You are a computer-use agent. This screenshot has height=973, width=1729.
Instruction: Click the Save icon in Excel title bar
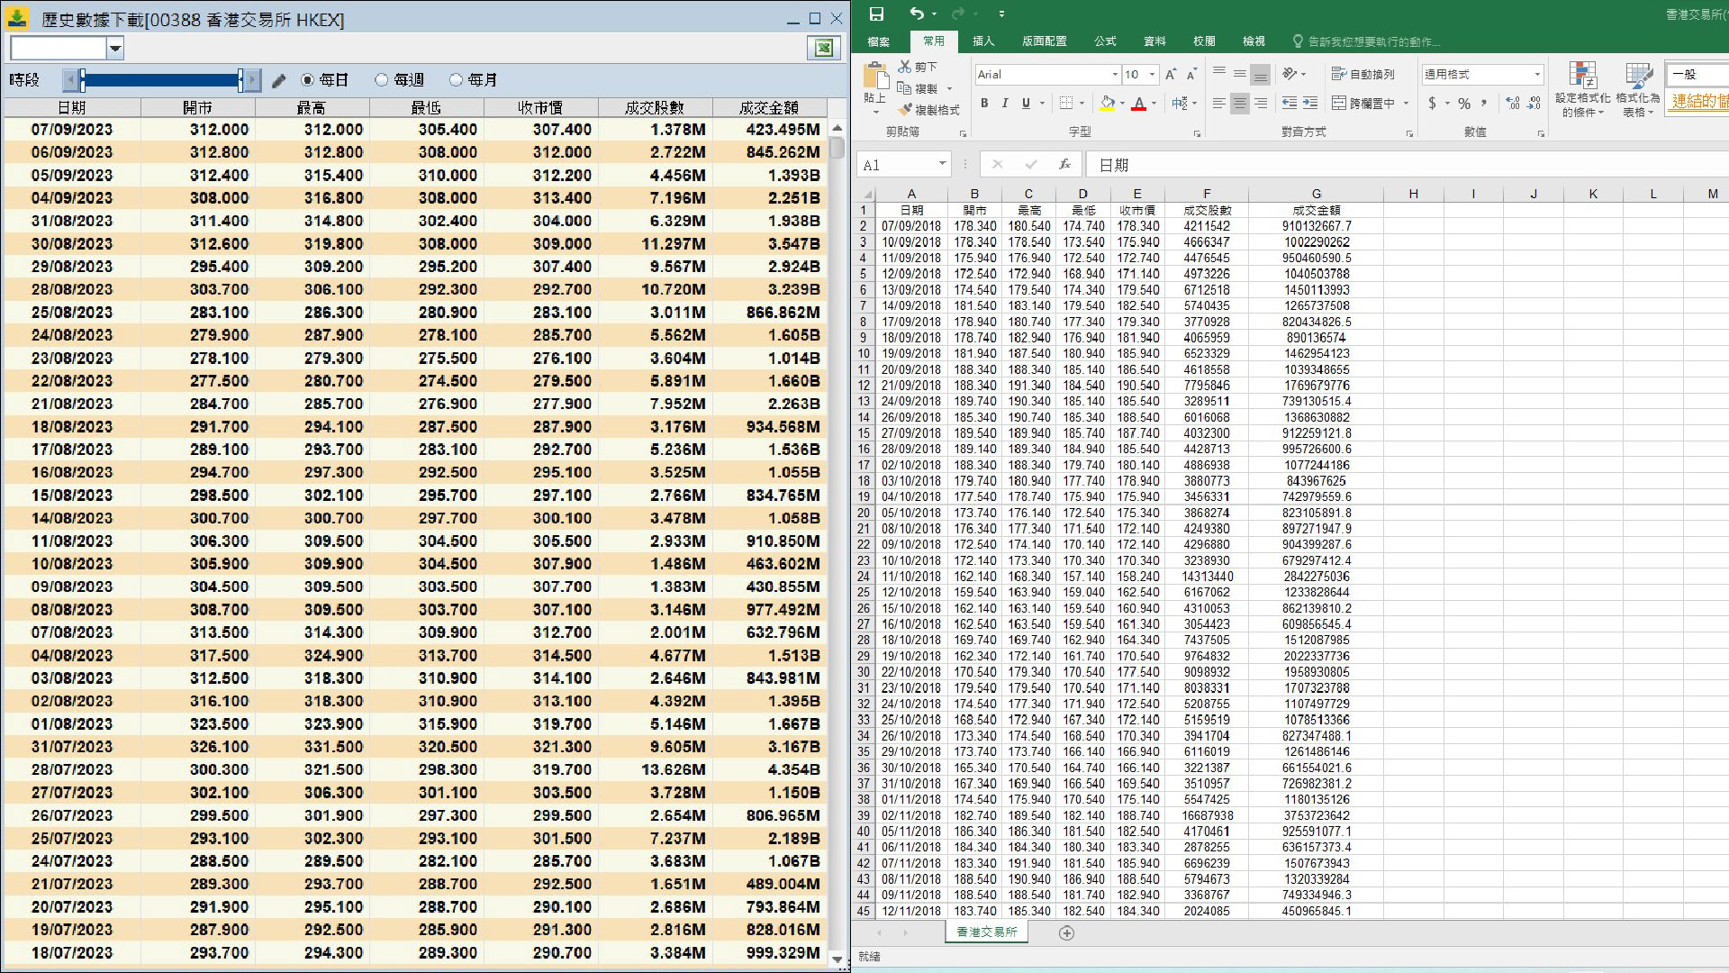coord(876,14)
